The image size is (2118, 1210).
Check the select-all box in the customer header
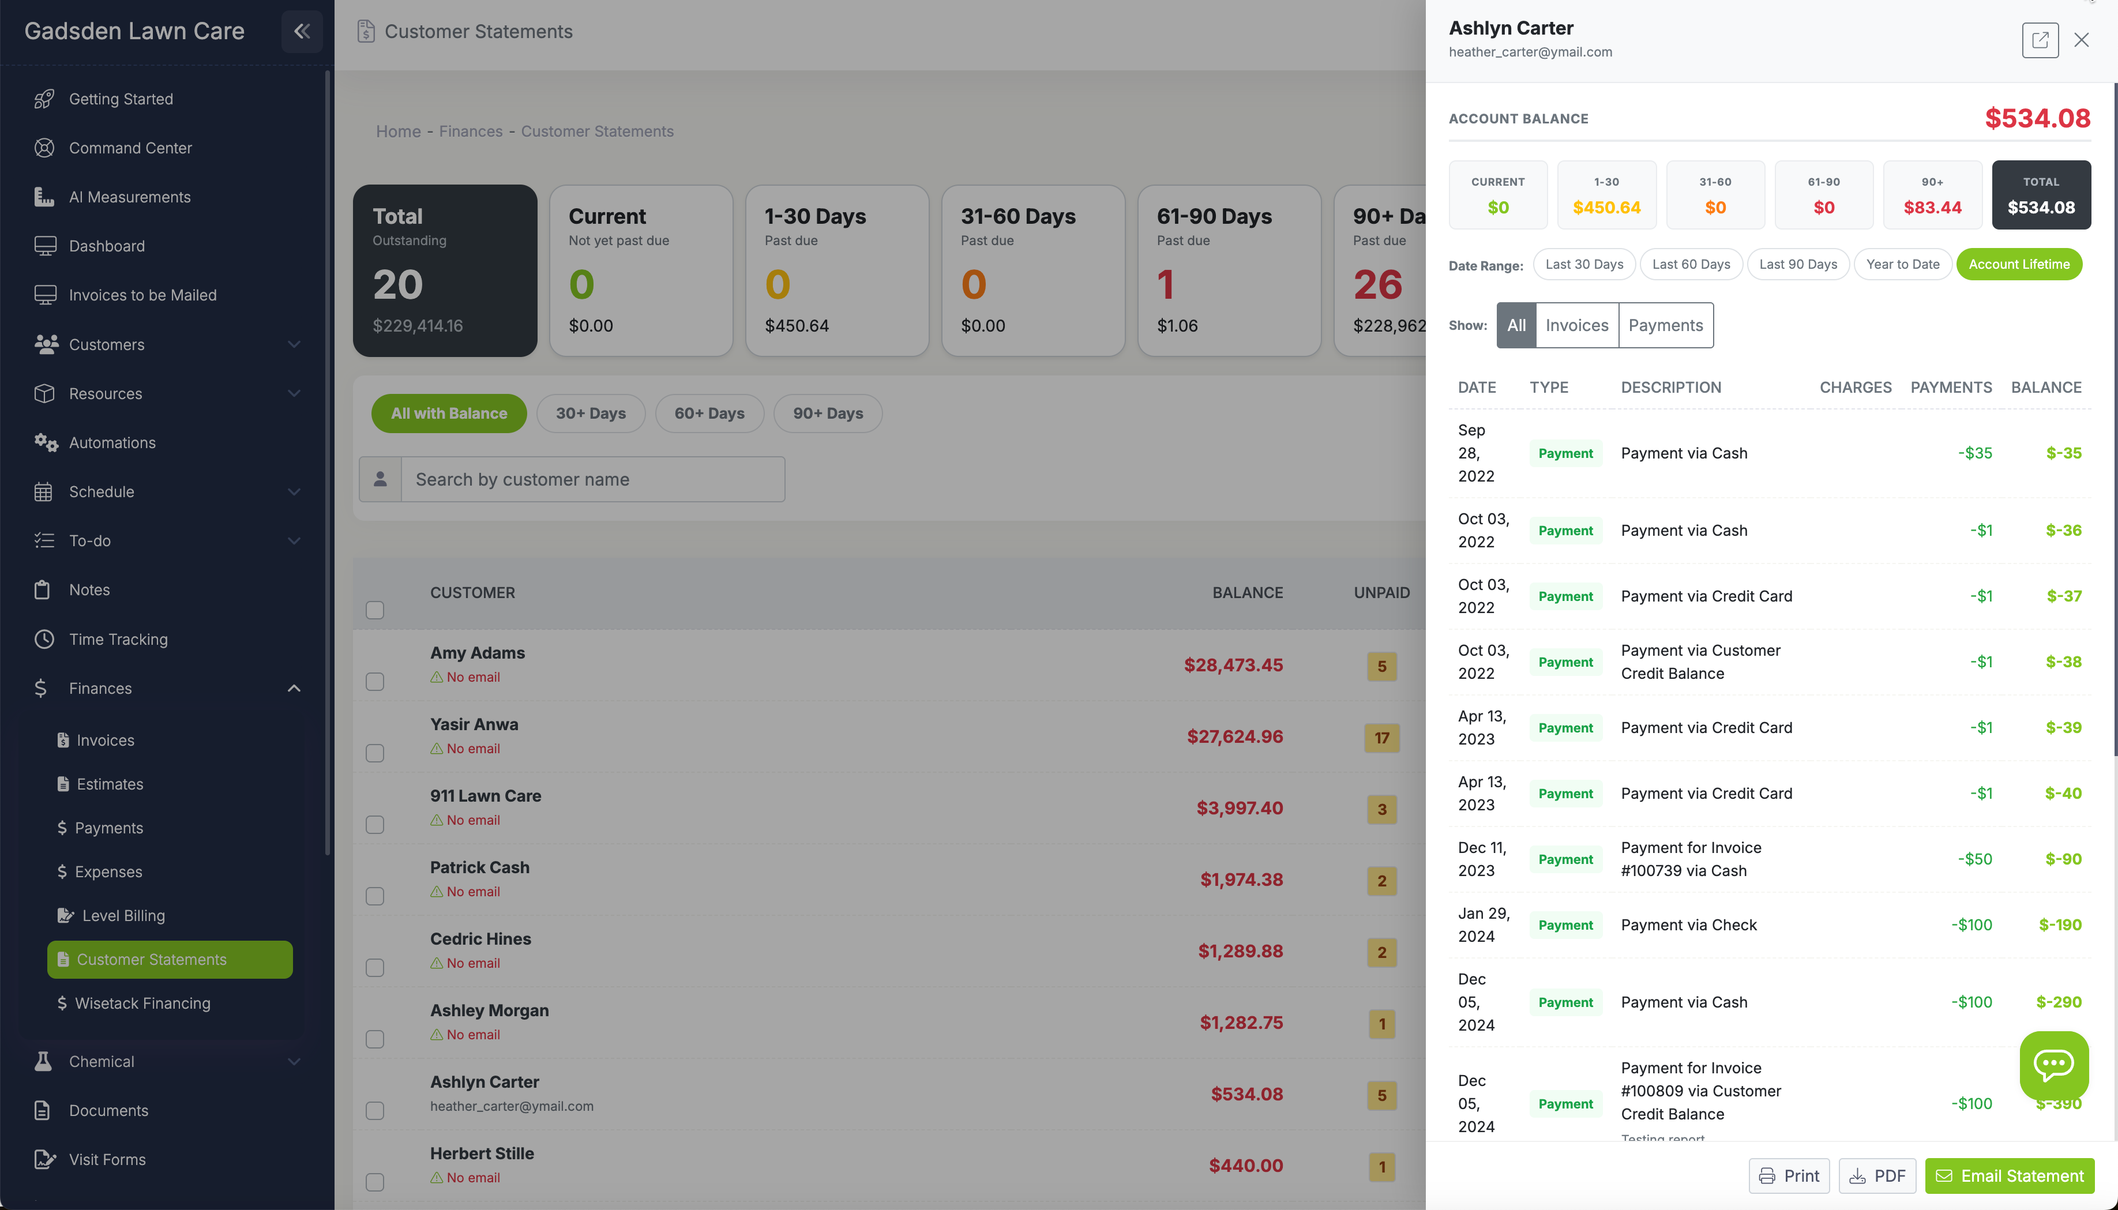pyautogui.click(x=374, y=609)
